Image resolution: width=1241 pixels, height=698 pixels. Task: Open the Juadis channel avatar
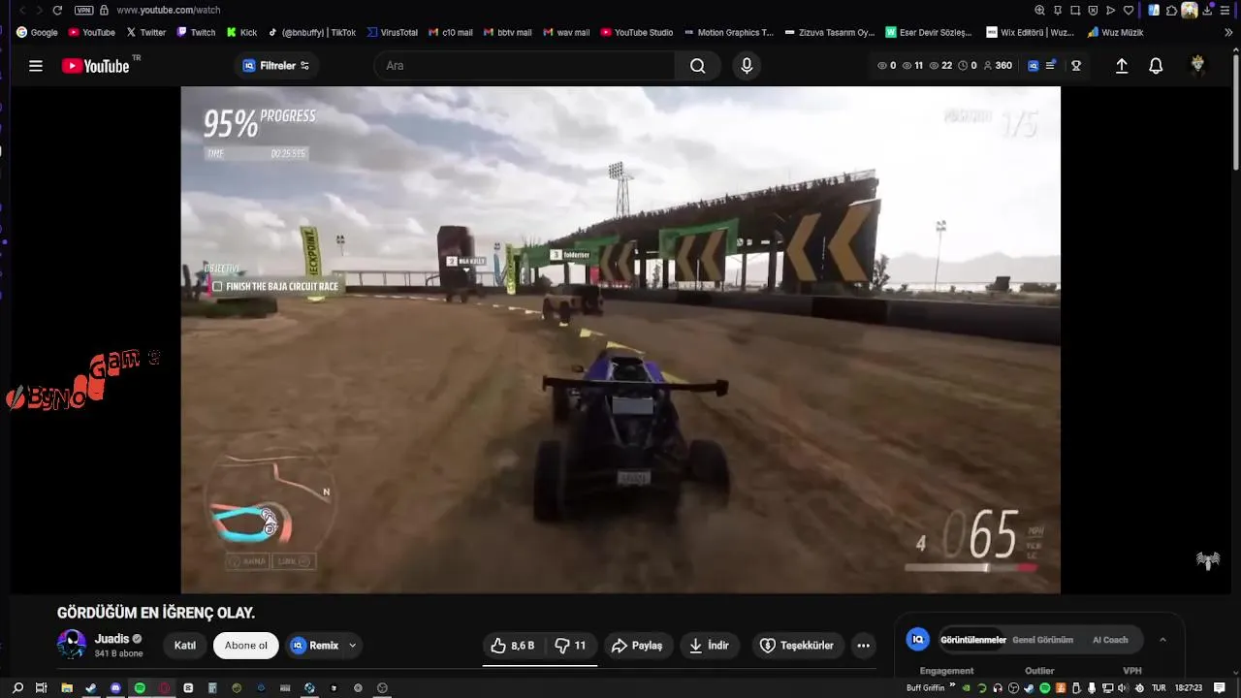click(x=72, y=645)
